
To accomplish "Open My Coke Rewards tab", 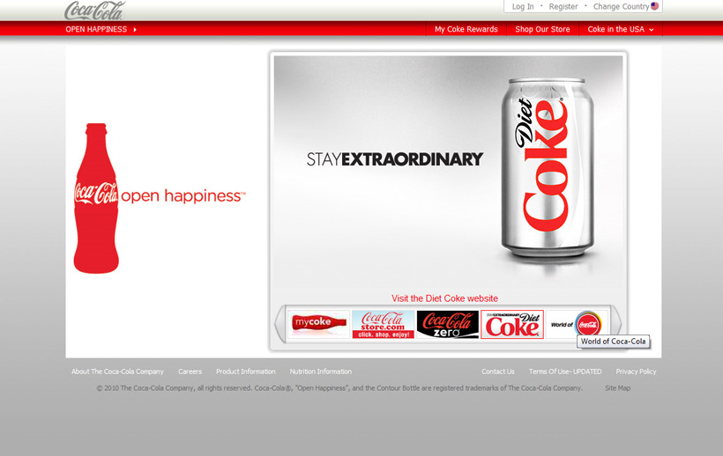I will [x=466, y=29].
